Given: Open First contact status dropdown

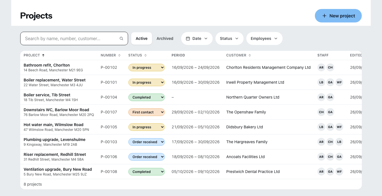Looking at the screenshot, I should click(147, 112).
